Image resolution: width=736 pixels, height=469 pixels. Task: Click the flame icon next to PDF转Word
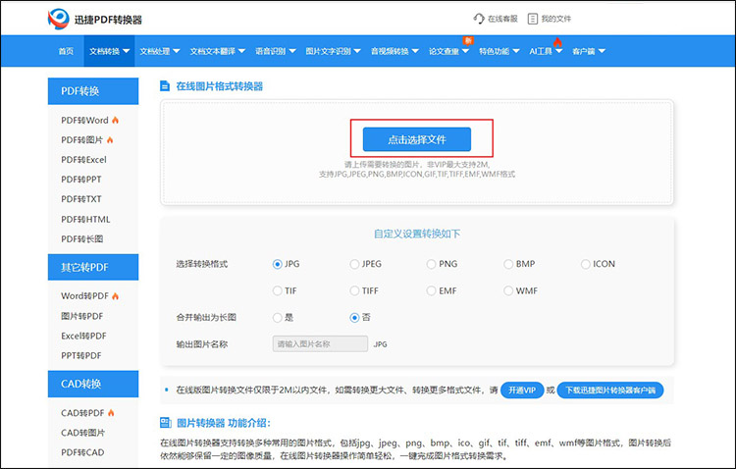[115, 120]
